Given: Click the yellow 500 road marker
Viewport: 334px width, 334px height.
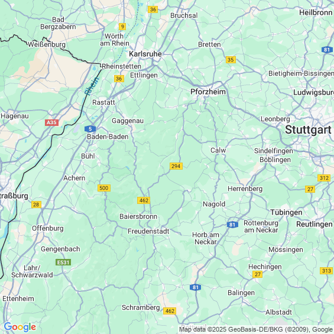Looking at the screenshot, I should pyautogui.click(x=104, y=188).
